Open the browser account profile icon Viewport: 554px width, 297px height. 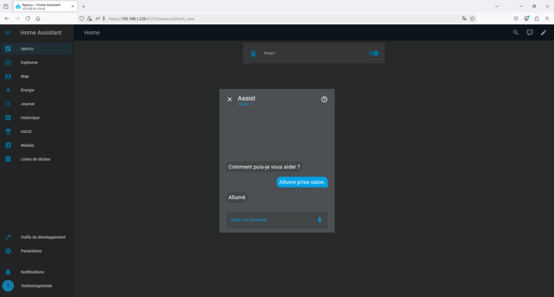tap(526, 19)
